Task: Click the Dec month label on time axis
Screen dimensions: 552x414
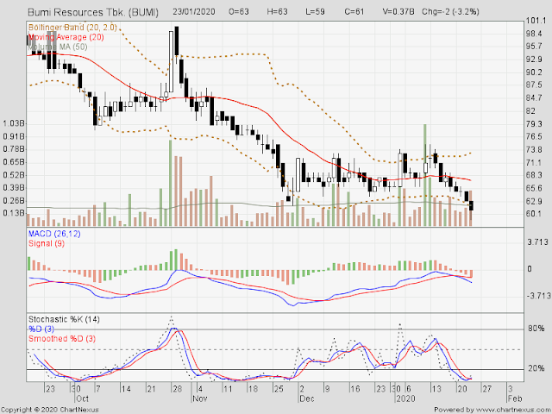Action: point(307,398)
